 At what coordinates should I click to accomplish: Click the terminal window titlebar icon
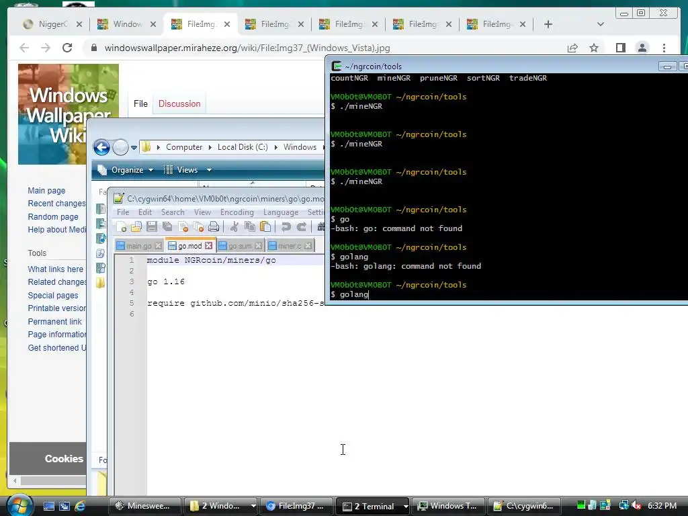point(337,67)
